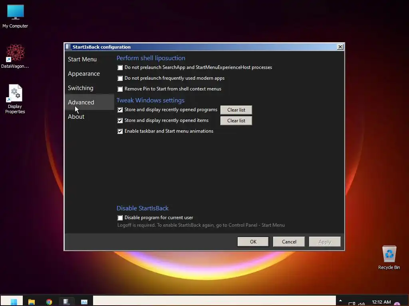Select the Recycle Bin icon
409x306 pixels.
[389, 258]
